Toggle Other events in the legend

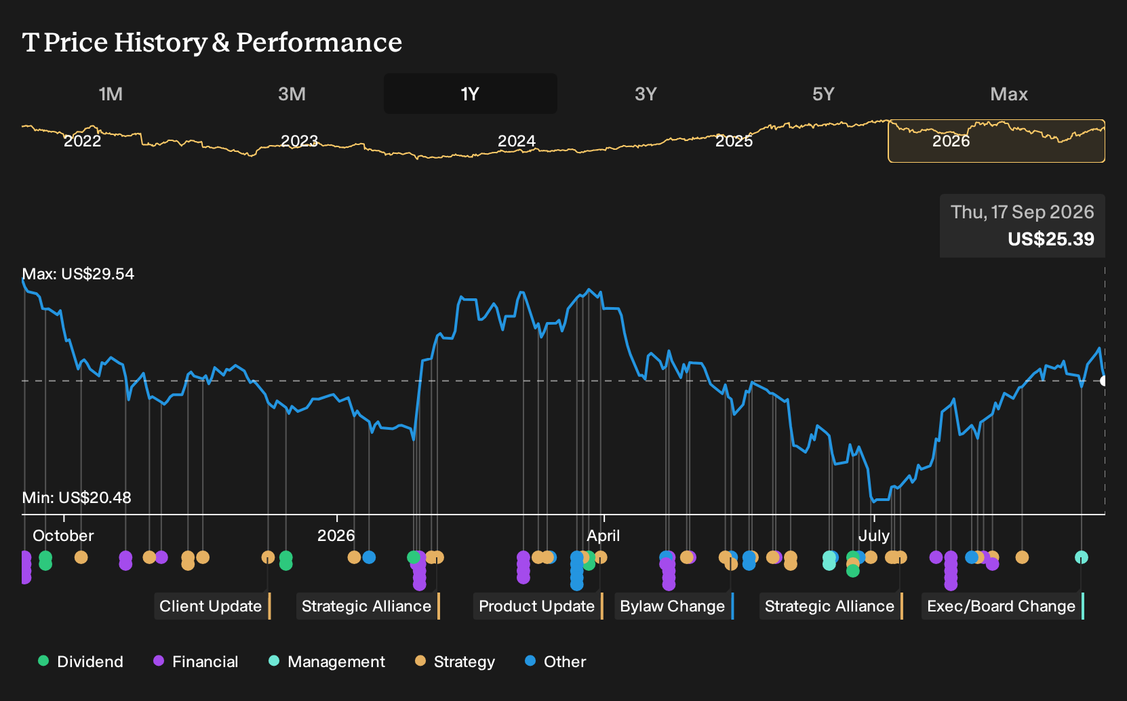click(x=555, y=662)
